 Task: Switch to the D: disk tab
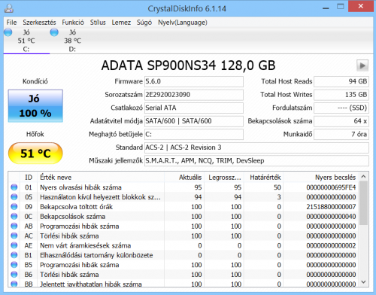[72, 41]
